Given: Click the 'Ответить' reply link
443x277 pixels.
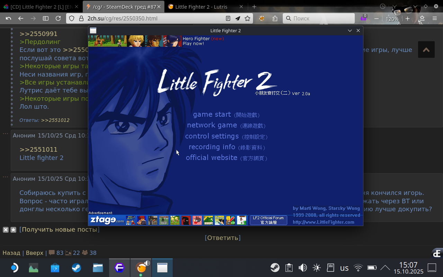Looking at the screenshot, I should (223, 238).
